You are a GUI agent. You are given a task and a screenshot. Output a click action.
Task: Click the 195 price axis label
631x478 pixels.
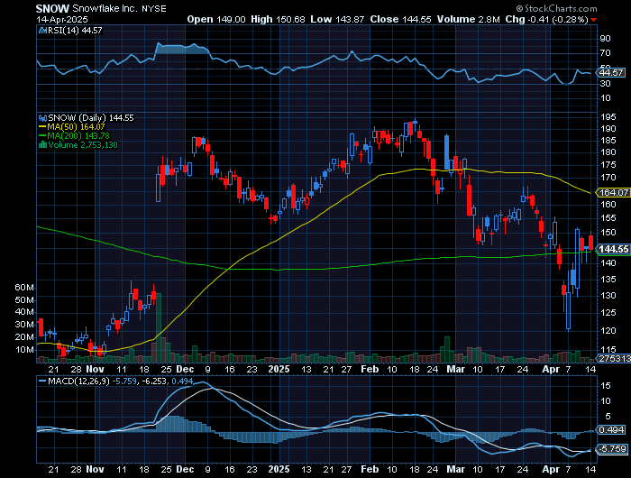[x=608, y=116]
